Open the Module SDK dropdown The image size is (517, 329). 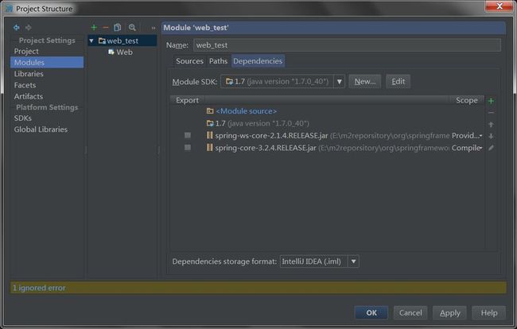(340, 82)
